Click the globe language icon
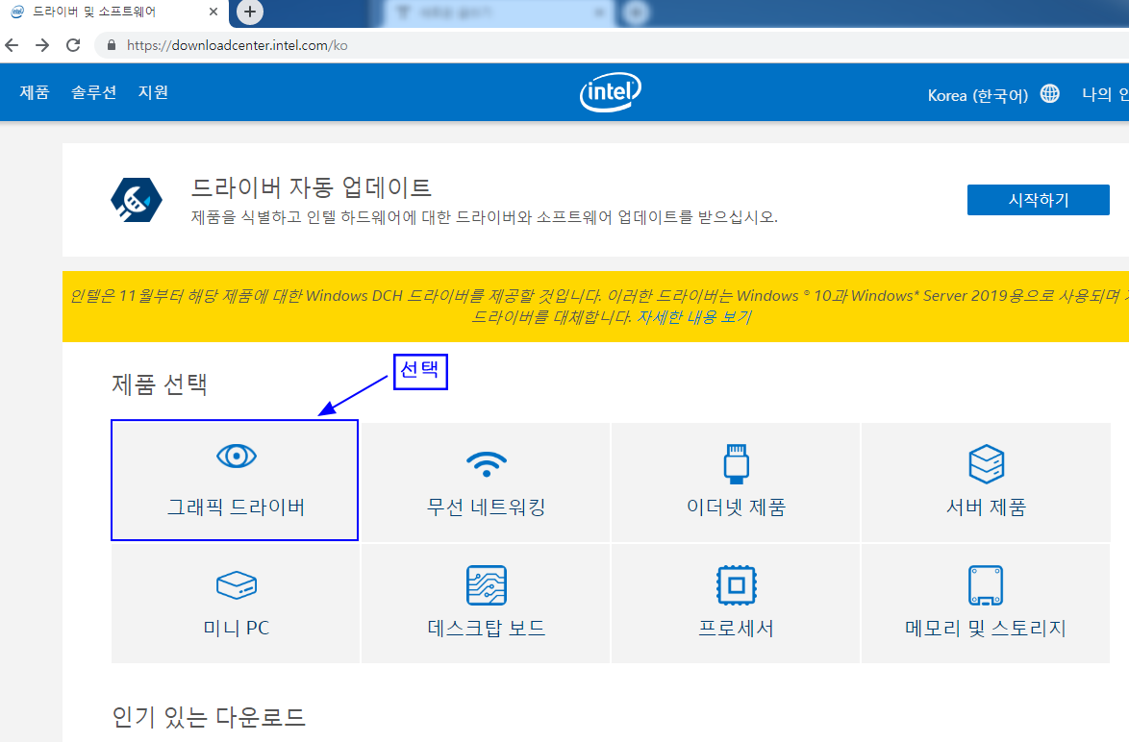Screen dimensions: 1129x742 coord(1050,93)
